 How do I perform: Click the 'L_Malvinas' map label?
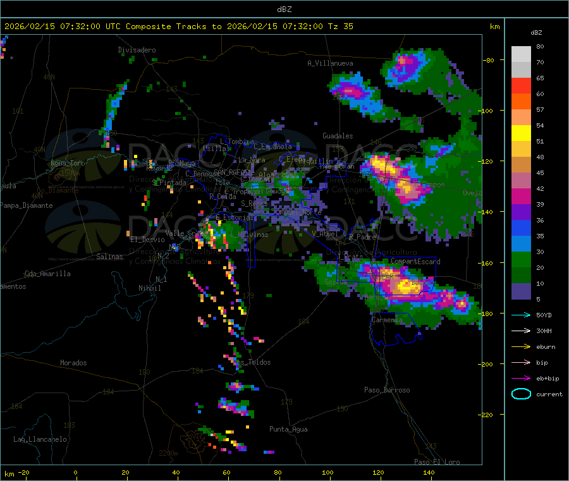(249, 234)
